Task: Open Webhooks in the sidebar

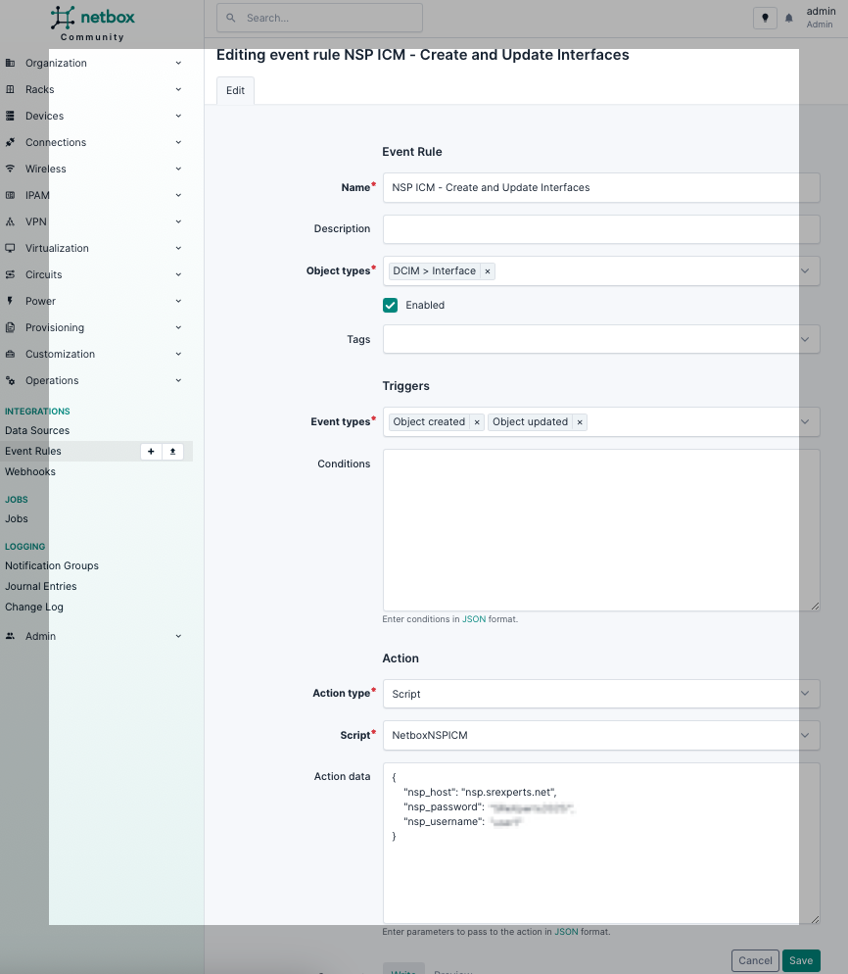Action: coord(30,471)
